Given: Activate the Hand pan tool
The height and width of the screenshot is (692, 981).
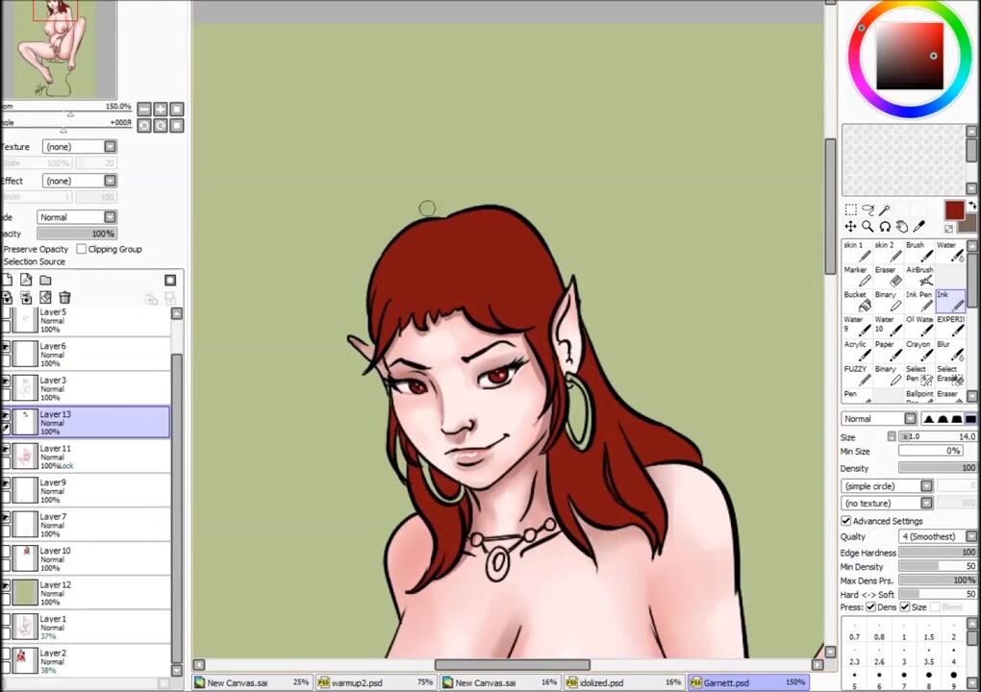Looking at the screenshot, I should point(902,227).
